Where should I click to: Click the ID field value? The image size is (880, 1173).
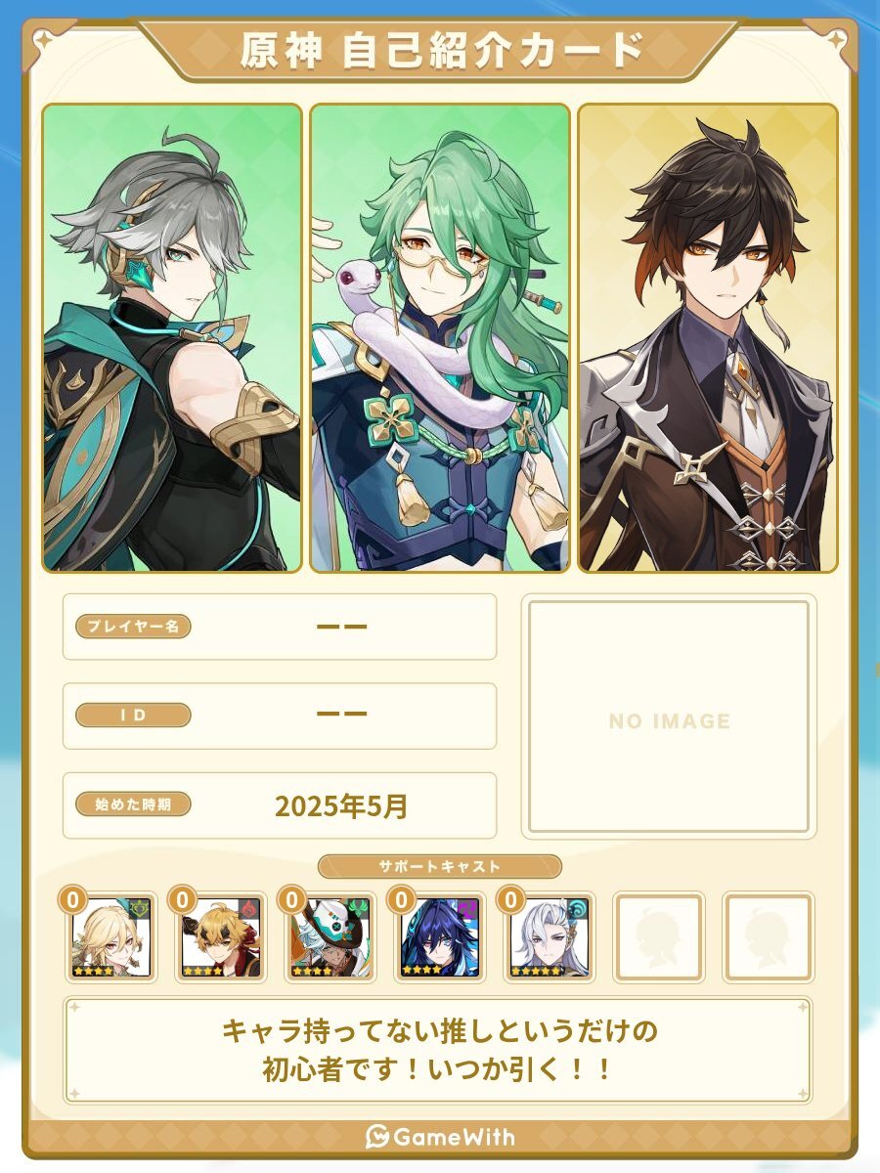tap(342, 716)
